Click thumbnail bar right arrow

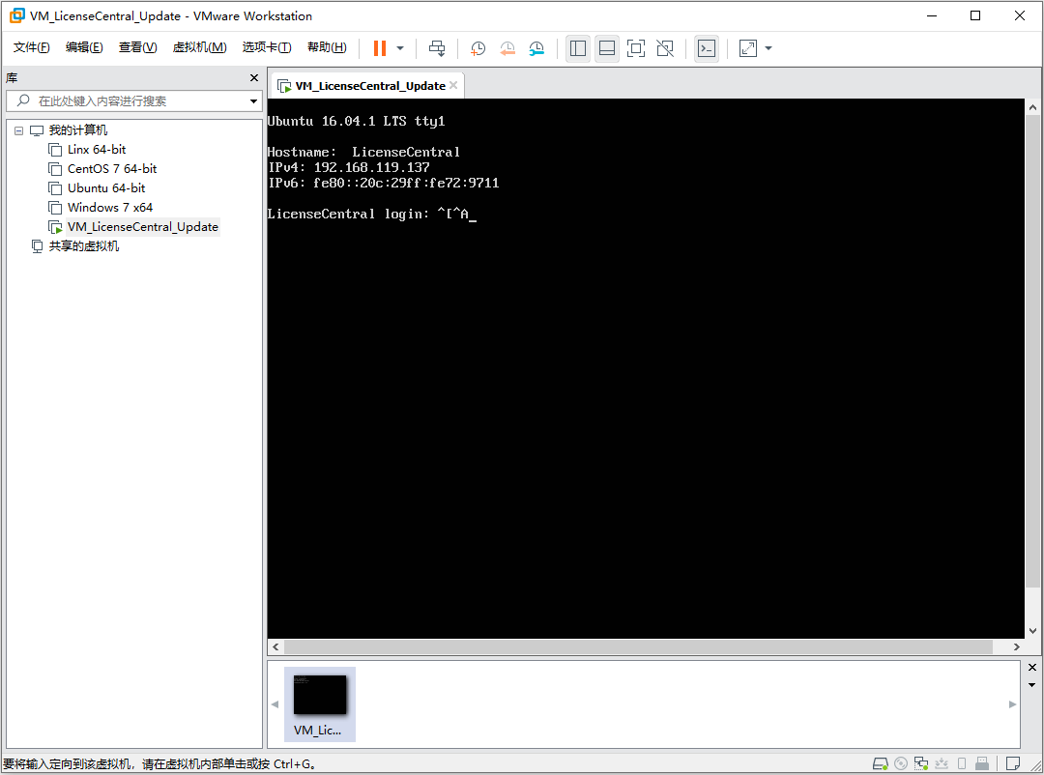1012,703
